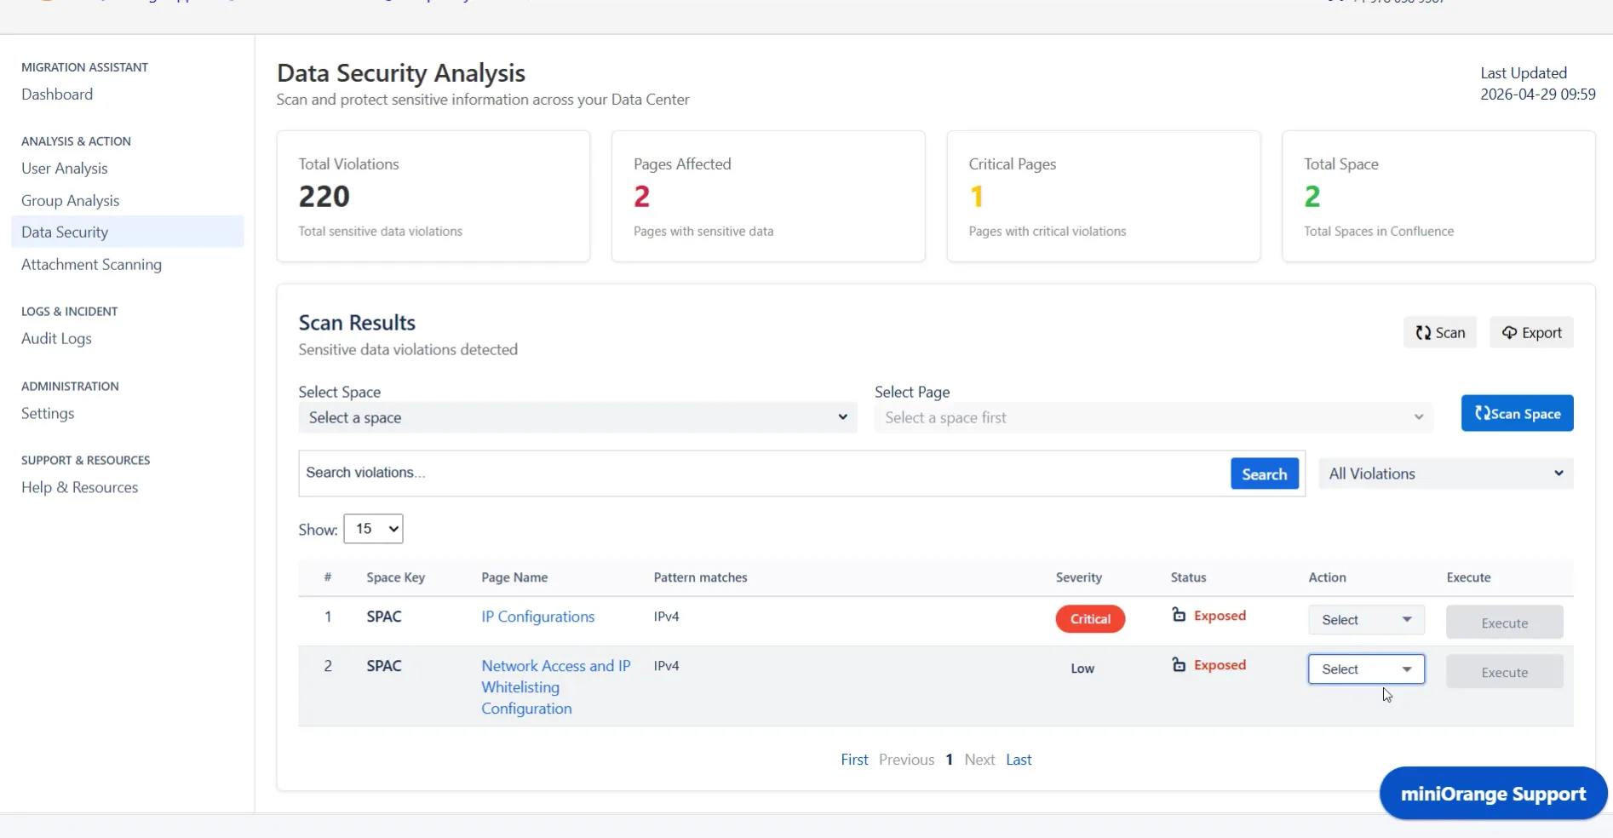The image size is (1613, 838).
Task: Click the Previous pagination link
Action: pos(906,760)
